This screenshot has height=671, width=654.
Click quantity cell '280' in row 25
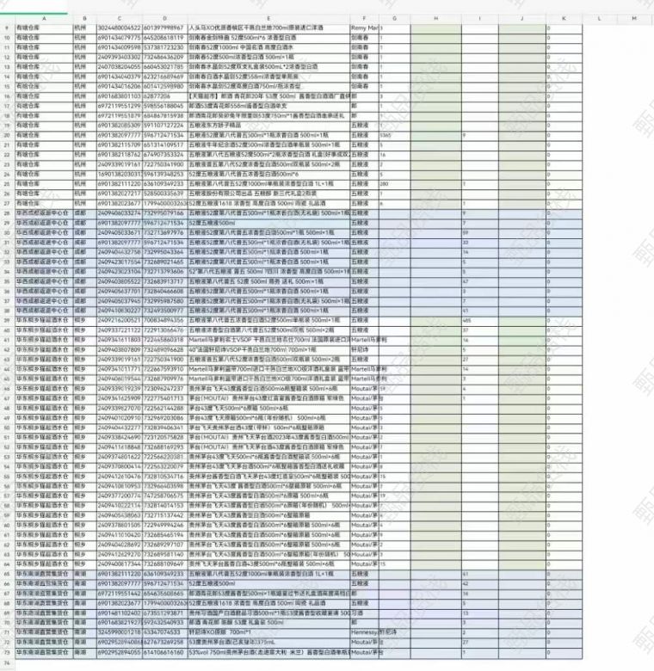[x=395, y=184]
